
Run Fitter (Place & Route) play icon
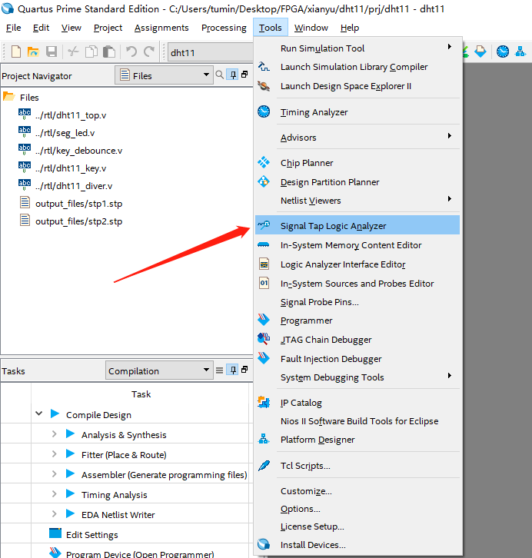point(70,453)
